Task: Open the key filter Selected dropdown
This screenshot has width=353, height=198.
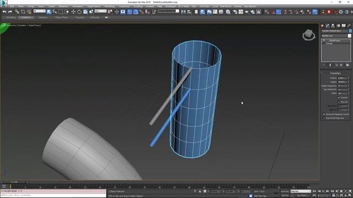Action: 301,191
